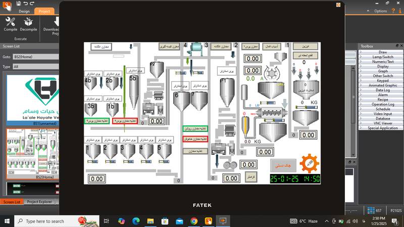Viewport: 404px width, 227px height.
Task: Switch to the Design ribbon tab
Action: [x=24, y=11]
